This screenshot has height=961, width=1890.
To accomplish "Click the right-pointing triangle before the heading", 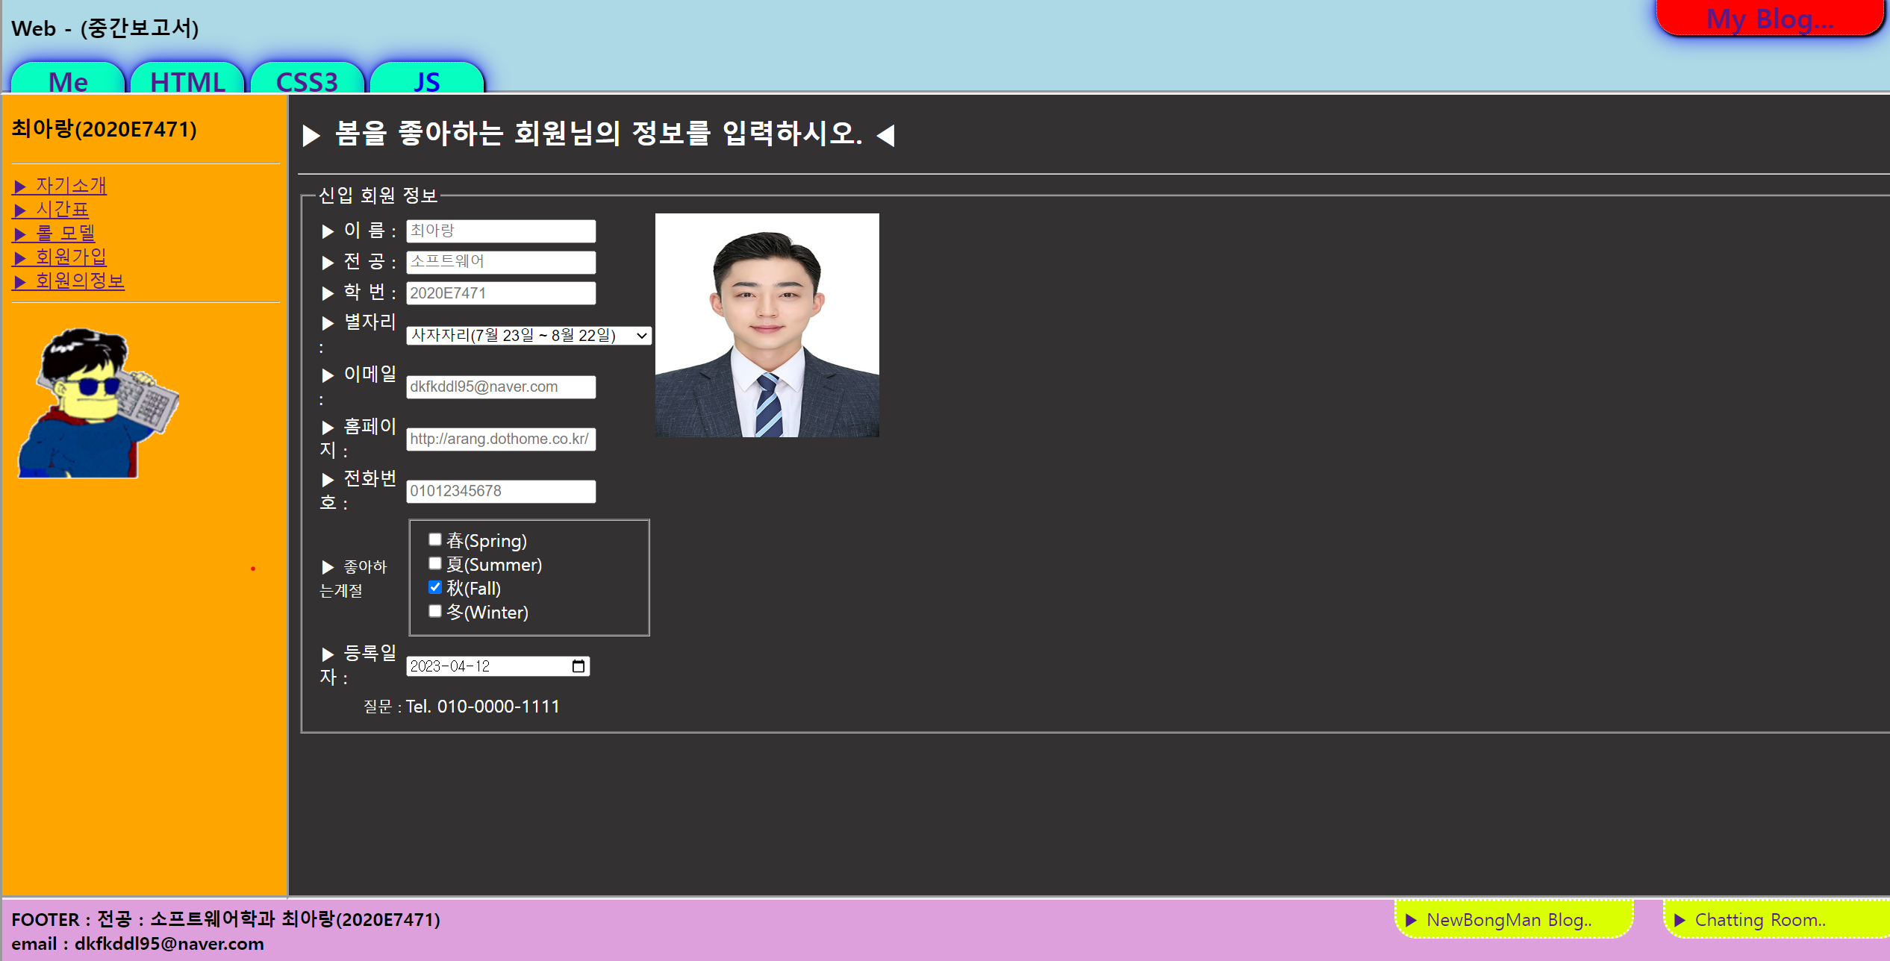I will pos(311,135).
